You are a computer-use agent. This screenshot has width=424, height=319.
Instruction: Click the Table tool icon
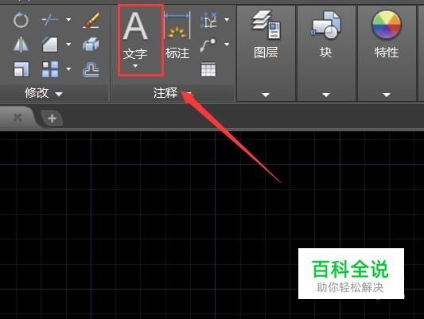coord(208,69)
